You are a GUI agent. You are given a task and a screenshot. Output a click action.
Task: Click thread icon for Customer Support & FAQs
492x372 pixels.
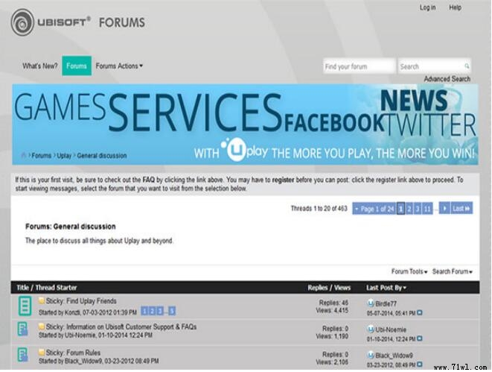coord(22,330)
